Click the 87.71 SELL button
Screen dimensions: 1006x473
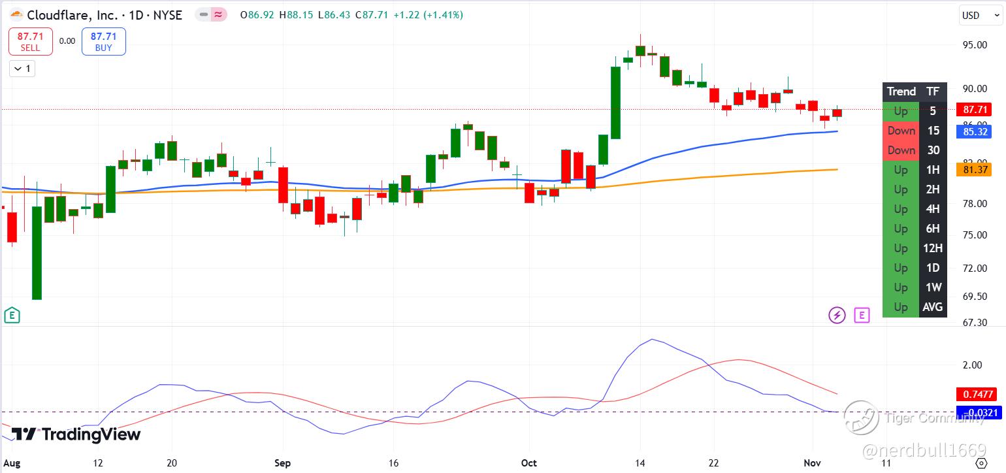tap(30, 41)
